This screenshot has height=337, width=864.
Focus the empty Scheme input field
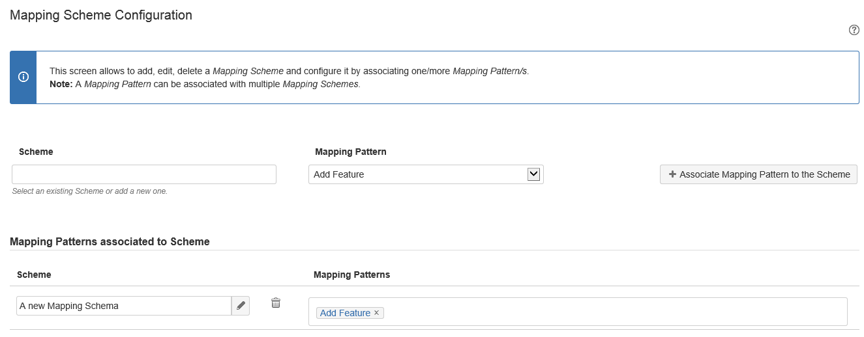coord(144,174)
